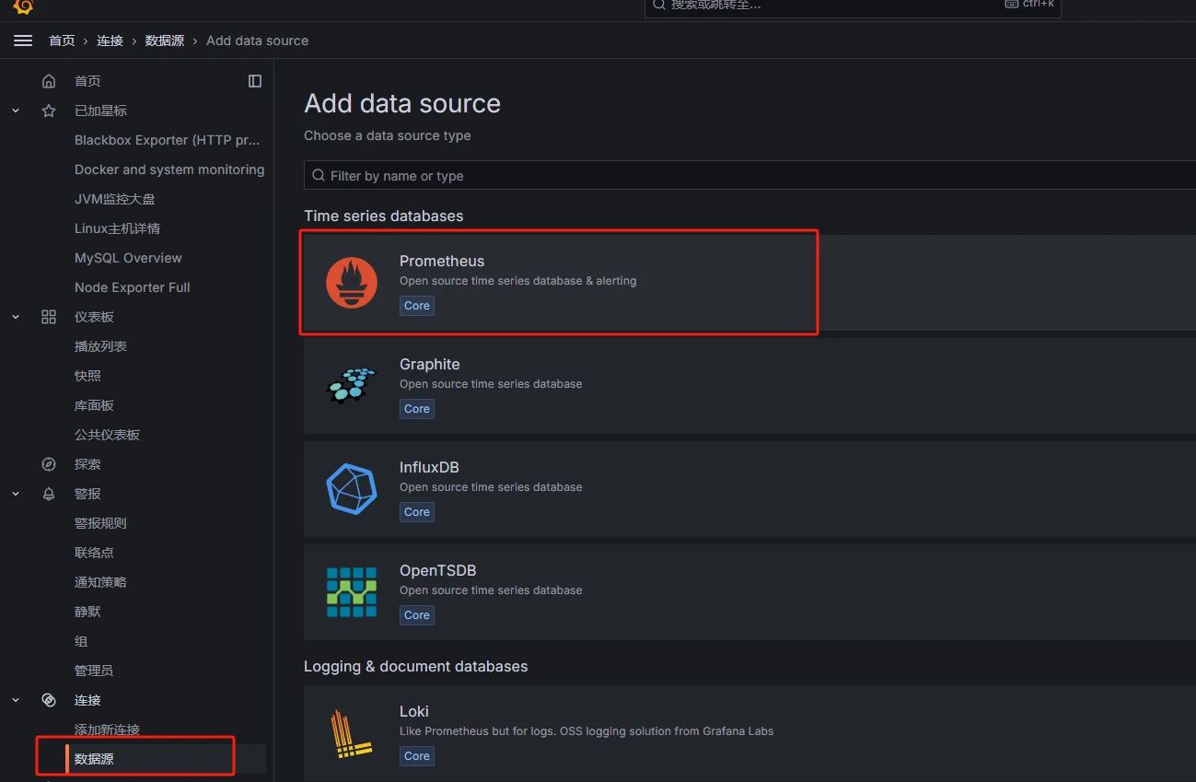This screenshot has width=1196, height=782.
Task: Select the Loki data source card
Action: 749,733
